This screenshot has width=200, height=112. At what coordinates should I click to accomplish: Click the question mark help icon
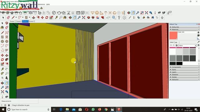(119, 17)
